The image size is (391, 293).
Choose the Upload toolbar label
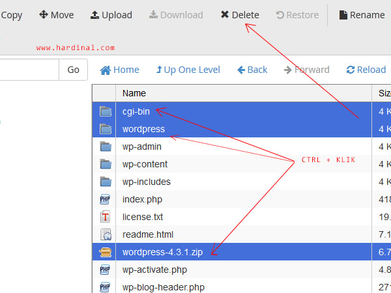click(x=117, y=15)
